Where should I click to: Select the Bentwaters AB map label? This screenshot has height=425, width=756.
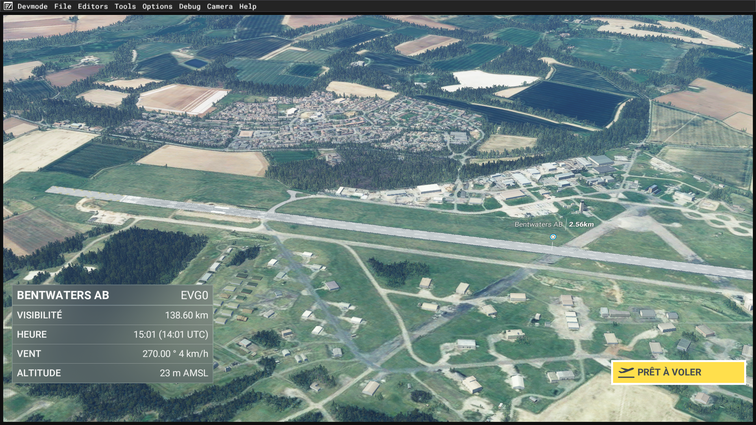pos(538,224)
